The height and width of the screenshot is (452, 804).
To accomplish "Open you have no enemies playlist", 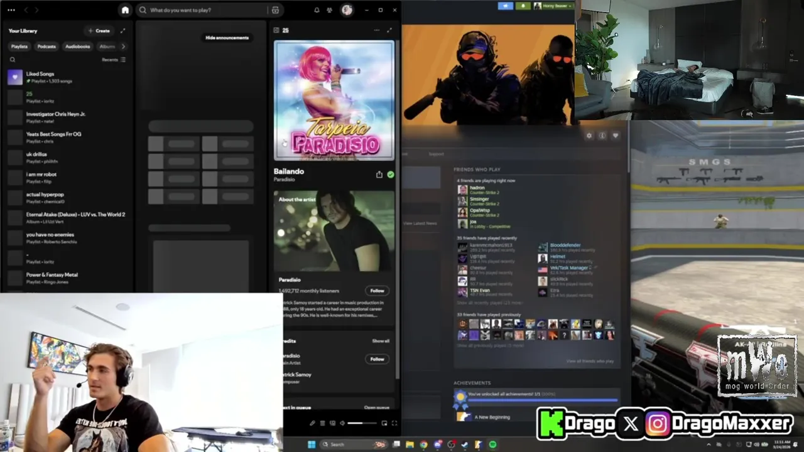I will pyautogui.click(x=67, y=238).
